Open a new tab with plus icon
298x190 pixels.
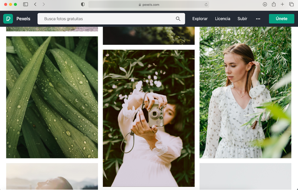coord(282,4)
